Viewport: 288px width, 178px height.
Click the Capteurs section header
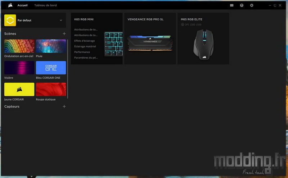(x=12, y=106)
